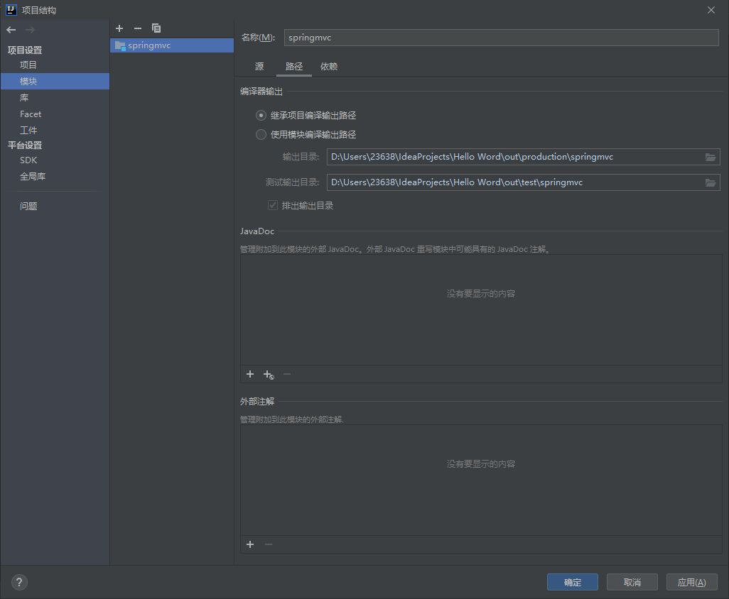The image size is (729, 599).
Task: Click the 项目设置 heading text
Action: point(25,50)
